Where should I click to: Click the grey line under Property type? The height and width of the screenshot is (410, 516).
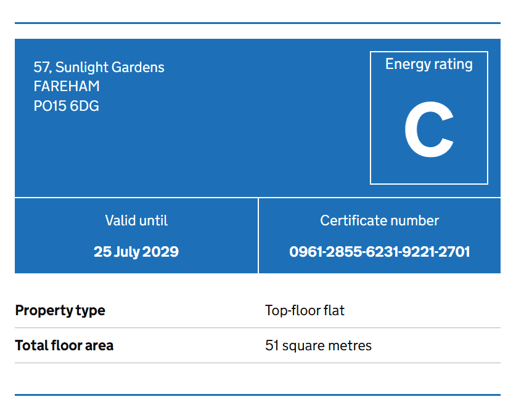click(258, 328)
